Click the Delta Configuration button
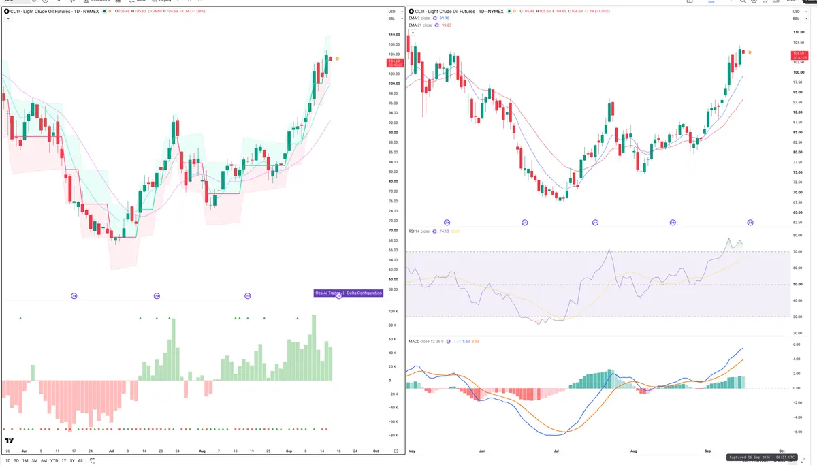This screenshot has height=465, width=817. [x=364, y=293]
